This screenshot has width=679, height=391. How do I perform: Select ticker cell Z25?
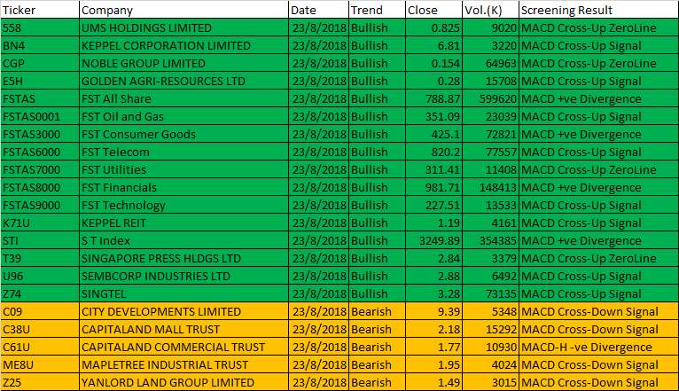point(40,383)
